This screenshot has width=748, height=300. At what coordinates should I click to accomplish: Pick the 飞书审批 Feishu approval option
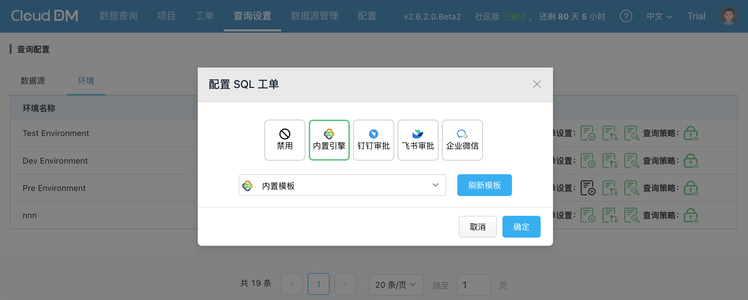click(x=418, y=140)
